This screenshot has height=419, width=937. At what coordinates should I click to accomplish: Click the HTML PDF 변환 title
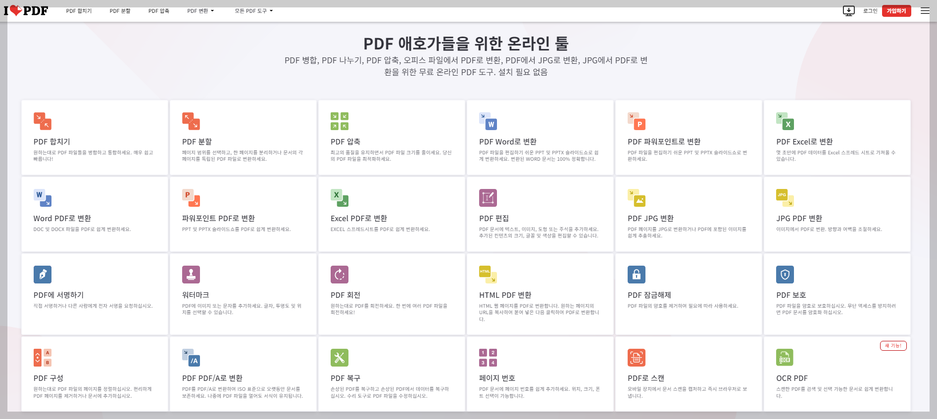coord(505,295)
